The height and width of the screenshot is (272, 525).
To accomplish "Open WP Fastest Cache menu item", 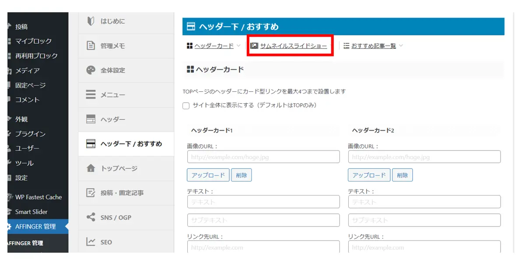I will (x=38, y=197).
